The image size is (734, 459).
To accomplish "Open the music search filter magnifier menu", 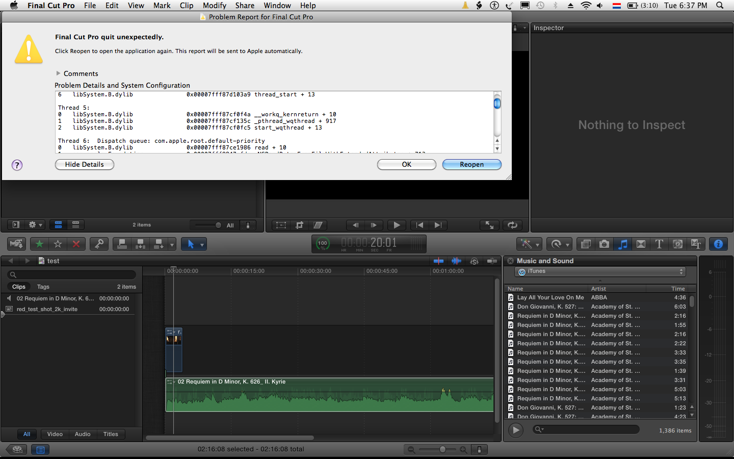I will tap(539, 429).
